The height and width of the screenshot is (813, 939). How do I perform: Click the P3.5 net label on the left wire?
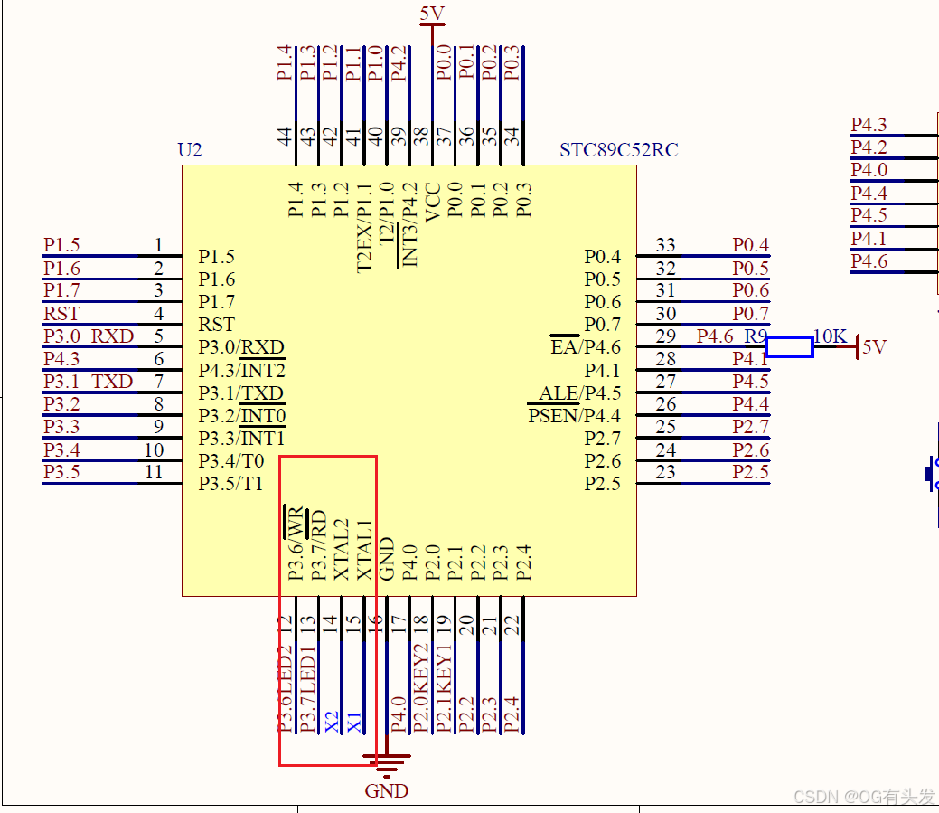[x=61, y=472]
